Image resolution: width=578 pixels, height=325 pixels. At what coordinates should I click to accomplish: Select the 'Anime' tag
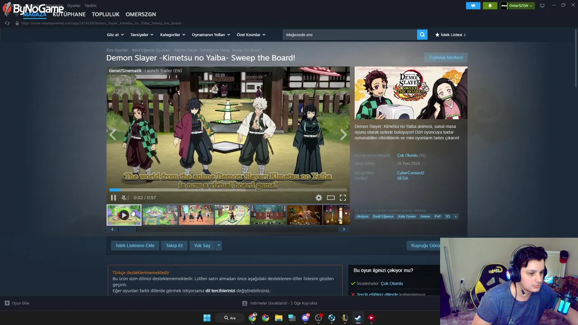[425, 217]
